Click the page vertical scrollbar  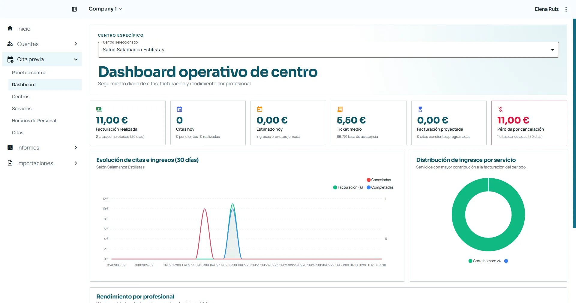574,123
